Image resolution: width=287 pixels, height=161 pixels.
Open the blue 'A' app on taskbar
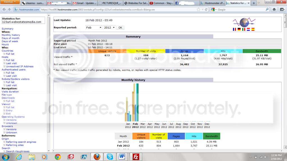click(84, 157)
